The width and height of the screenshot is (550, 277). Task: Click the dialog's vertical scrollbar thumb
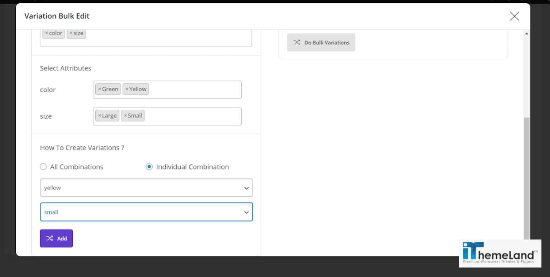[x=527, y=176]
